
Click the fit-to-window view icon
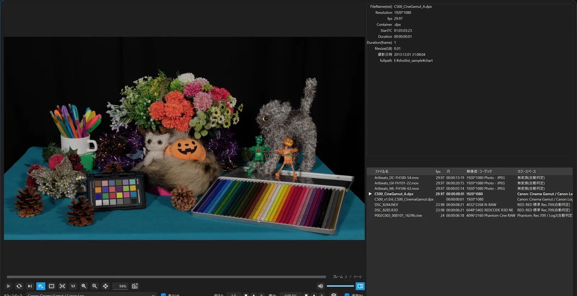pyautogui.click(x=52, y=286)
